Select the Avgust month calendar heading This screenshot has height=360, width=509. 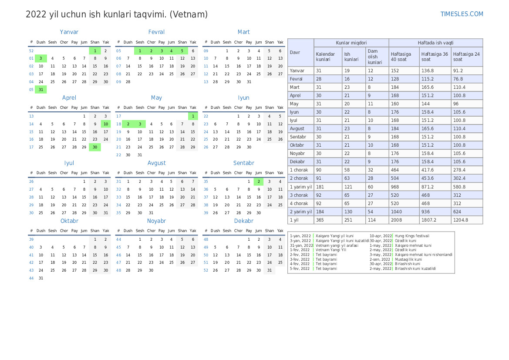click(x=156, y=163)
